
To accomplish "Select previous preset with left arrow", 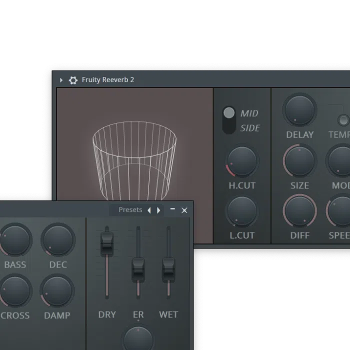I will (x=149, y=210).
